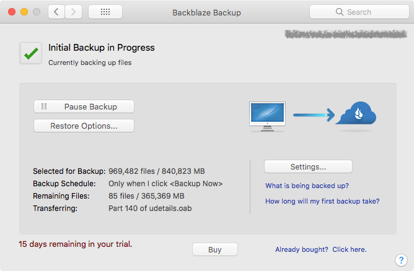Open help with the question mark button
This screenshot has height=271, width=414.
tap(401, 260)
